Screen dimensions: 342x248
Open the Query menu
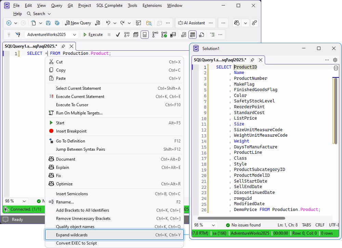pos(57,5)
